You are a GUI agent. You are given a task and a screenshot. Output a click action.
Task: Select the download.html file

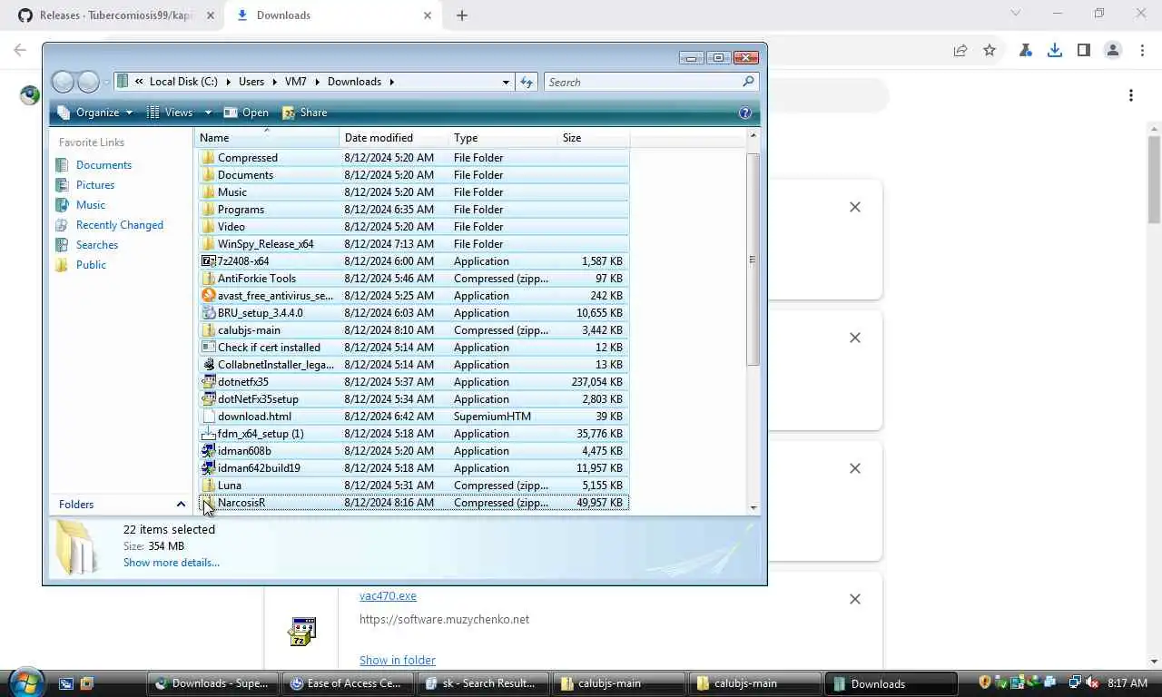tap(413, 417)
